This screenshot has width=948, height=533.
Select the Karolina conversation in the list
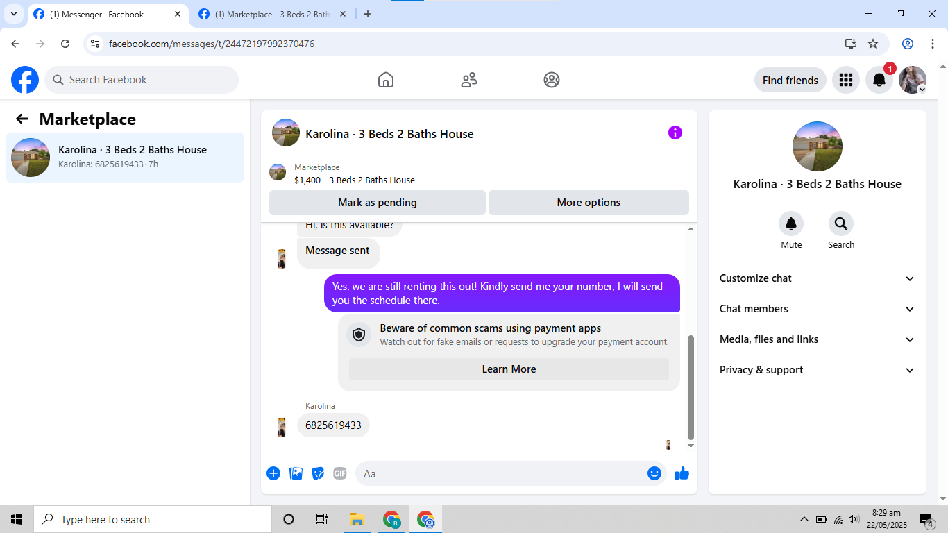coord(125,158)
